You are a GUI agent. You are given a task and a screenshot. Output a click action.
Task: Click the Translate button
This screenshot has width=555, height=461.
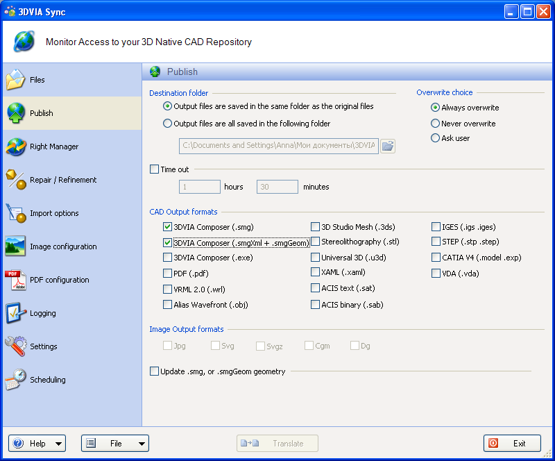(x=277, y=443)
